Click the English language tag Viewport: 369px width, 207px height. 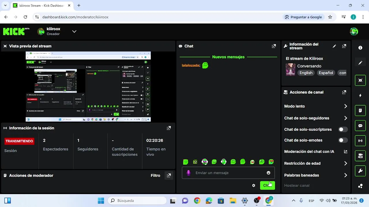[306, 73]
